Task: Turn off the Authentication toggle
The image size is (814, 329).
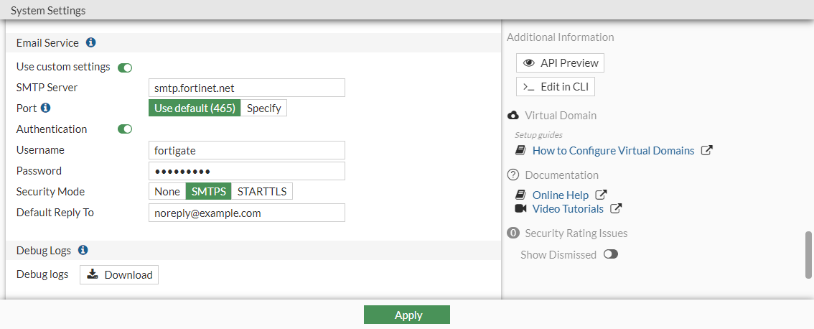Action: coord(125,129)
